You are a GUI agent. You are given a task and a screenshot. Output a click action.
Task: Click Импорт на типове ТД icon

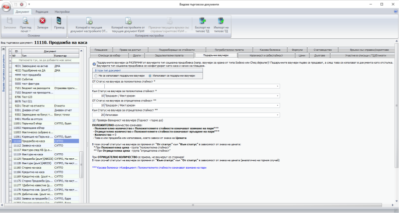click(221, 24)
